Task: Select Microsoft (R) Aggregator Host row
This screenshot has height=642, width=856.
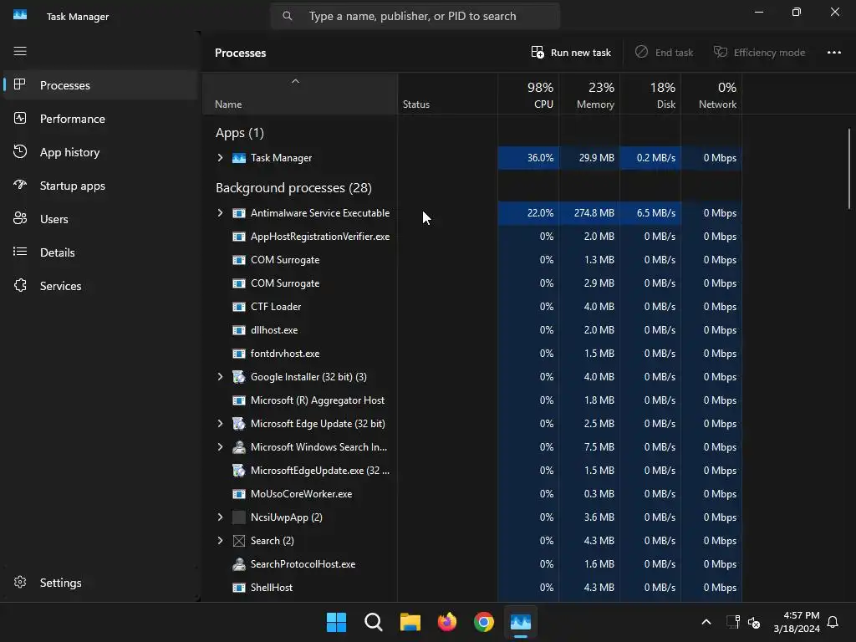Action: (x=471, y=400)
